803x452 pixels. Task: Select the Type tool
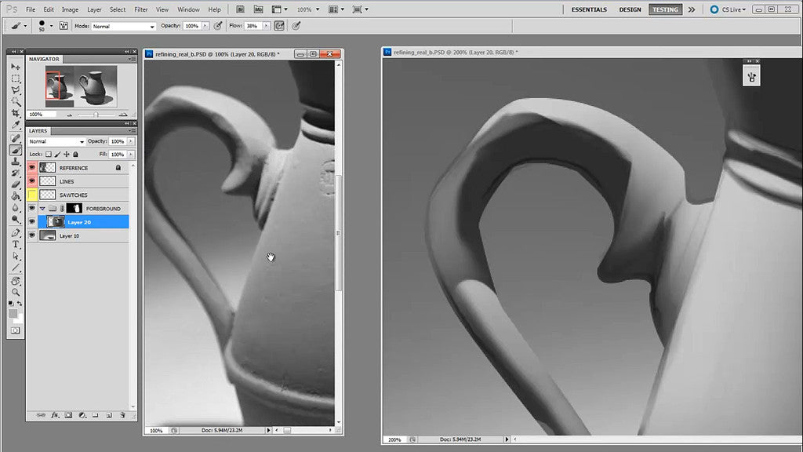(x=16, y=245)
